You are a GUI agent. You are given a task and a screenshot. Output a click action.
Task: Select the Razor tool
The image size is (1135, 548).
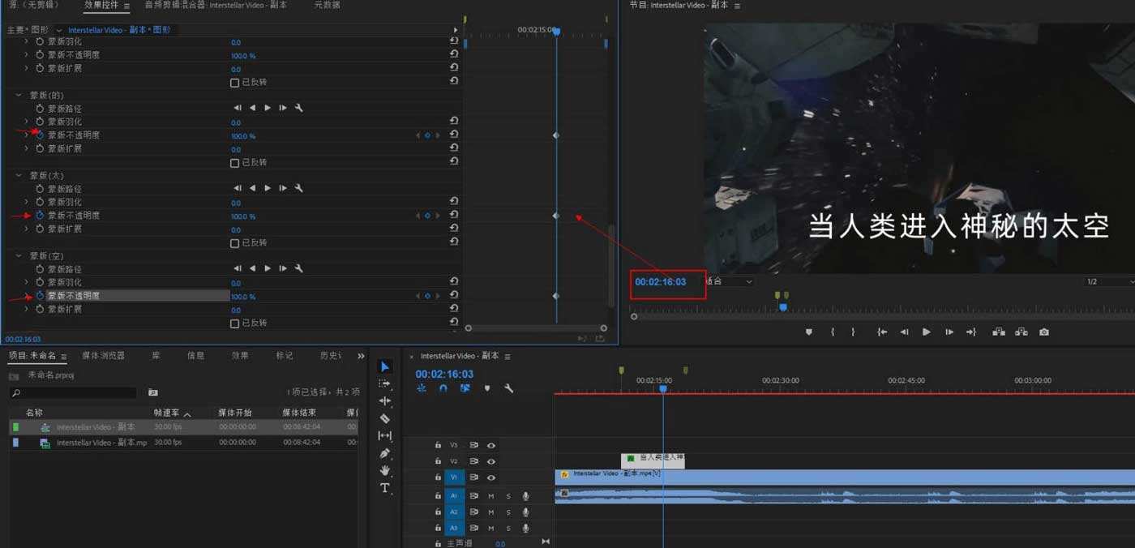[x=385, y=418]
